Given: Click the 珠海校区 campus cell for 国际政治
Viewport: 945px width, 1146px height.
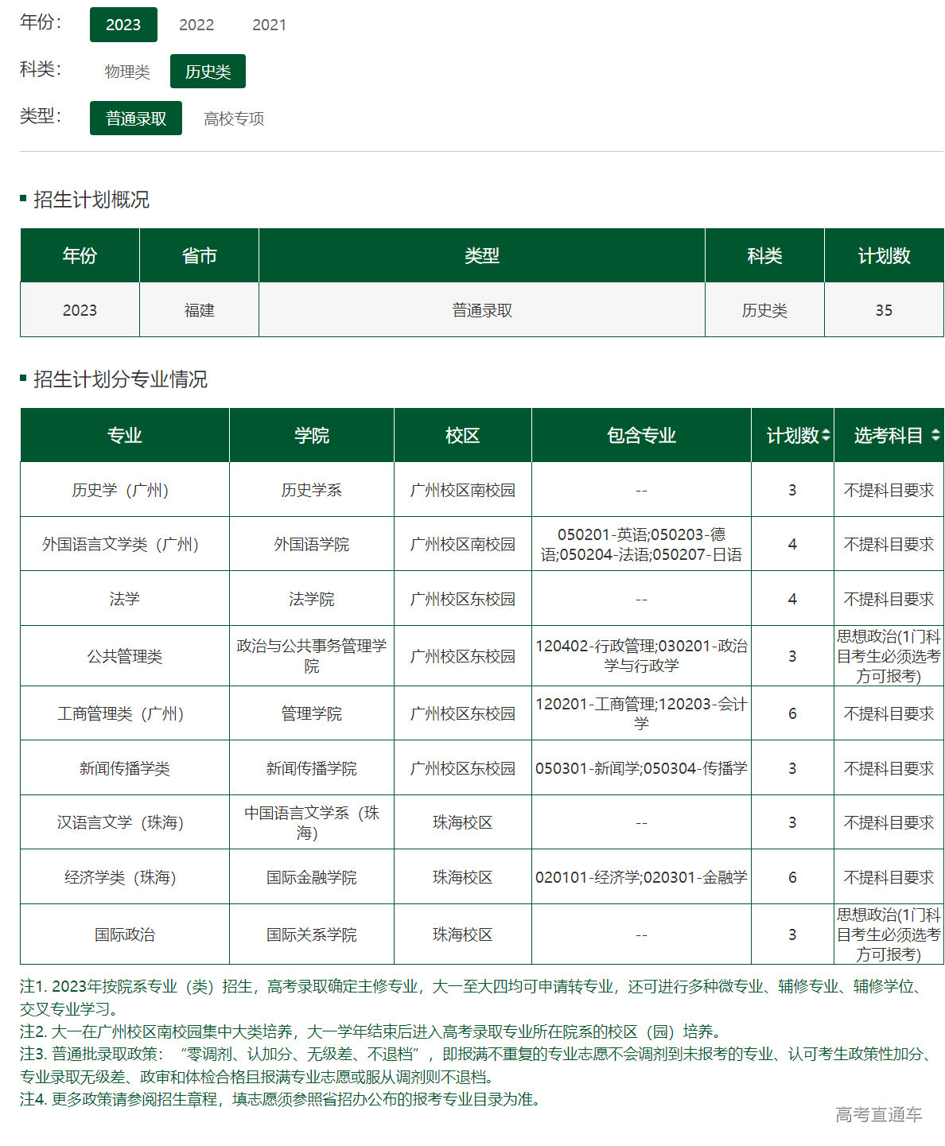Looking at the screenshot, I should click(463, 934).
